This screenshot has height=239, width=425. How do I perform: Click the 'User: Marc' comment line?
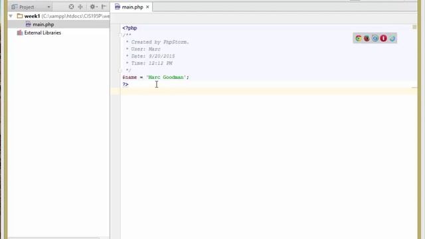143,49
